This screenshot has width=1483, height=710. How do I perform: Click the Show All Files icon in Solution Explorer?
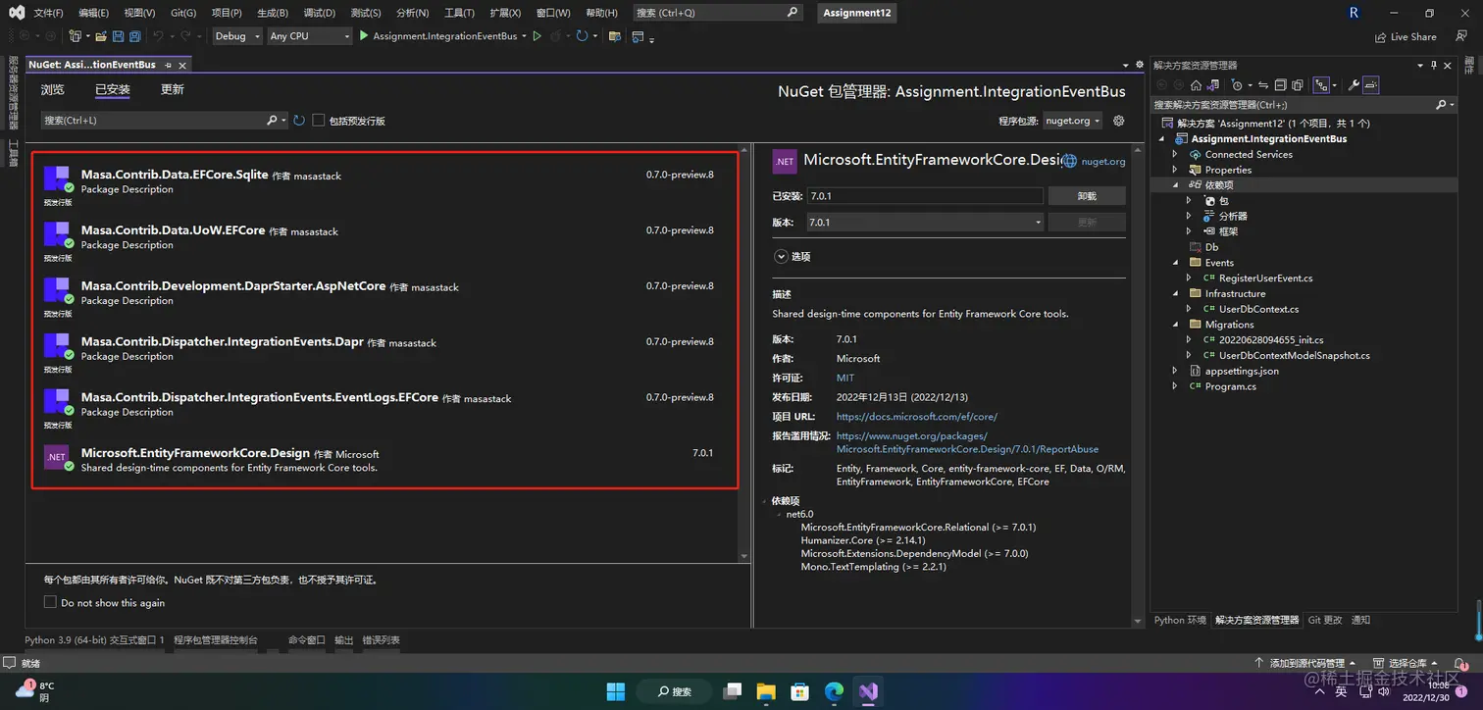(x=1297, y=85)
